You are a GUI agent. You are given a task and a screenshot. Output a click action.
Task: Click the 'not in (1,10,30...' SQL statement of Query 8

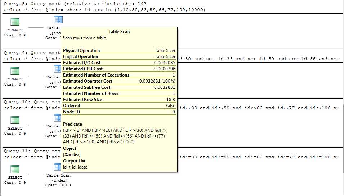[x=105, y=10]
